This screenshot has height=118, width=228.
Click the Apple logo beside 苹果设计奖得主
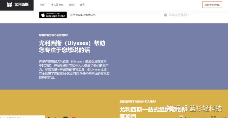click(166, 15)
